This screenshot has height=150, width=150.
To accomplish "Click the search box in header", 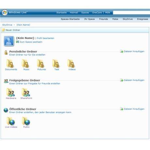I will 131,13.
